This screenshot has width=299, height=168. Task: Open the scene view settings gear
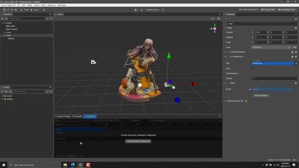tap(219, 19)
